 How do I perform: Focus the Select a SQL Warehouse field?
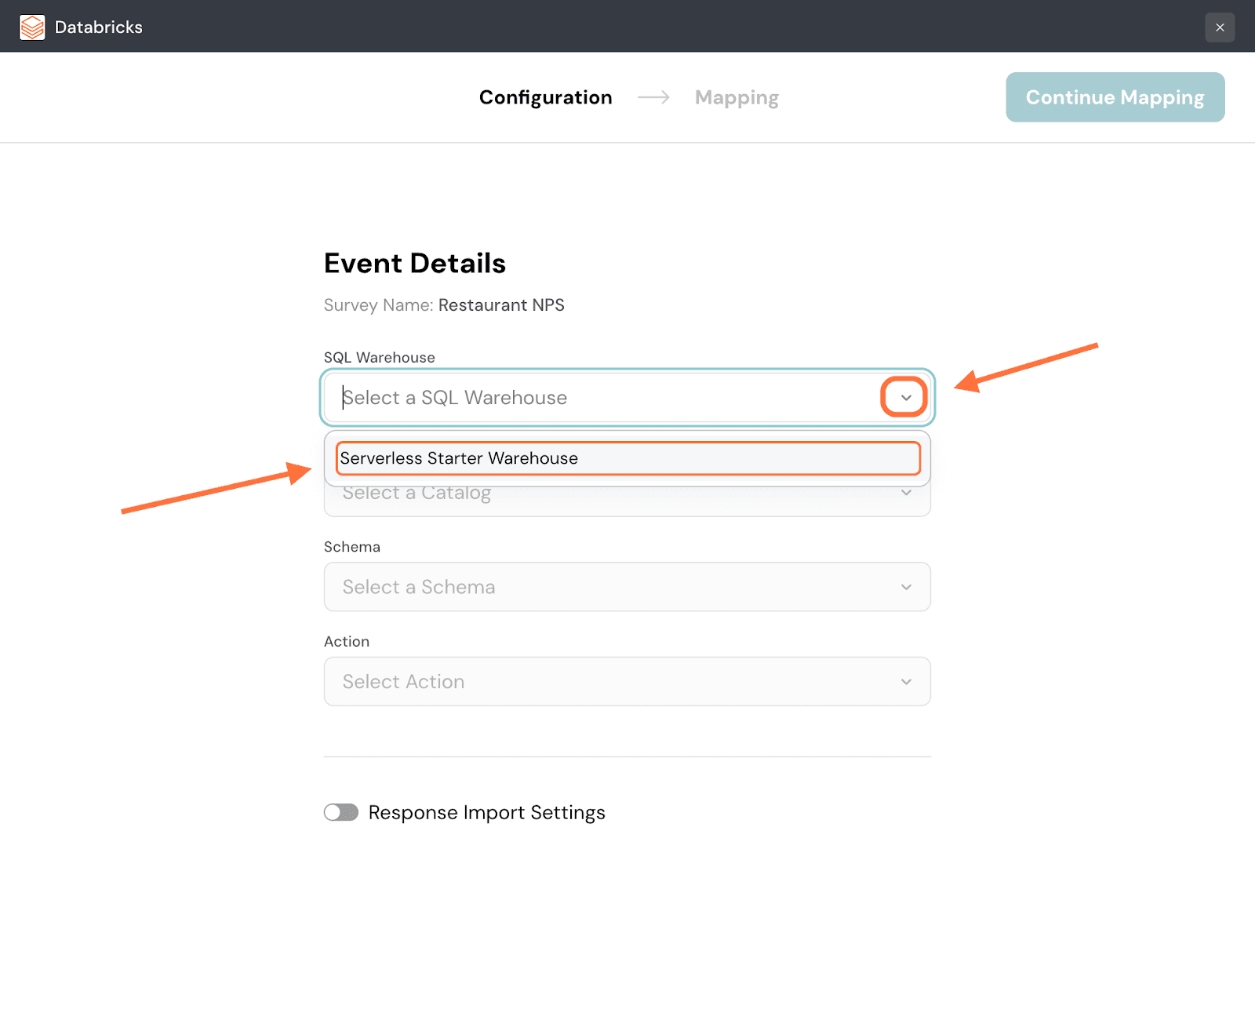click(604, 398)
